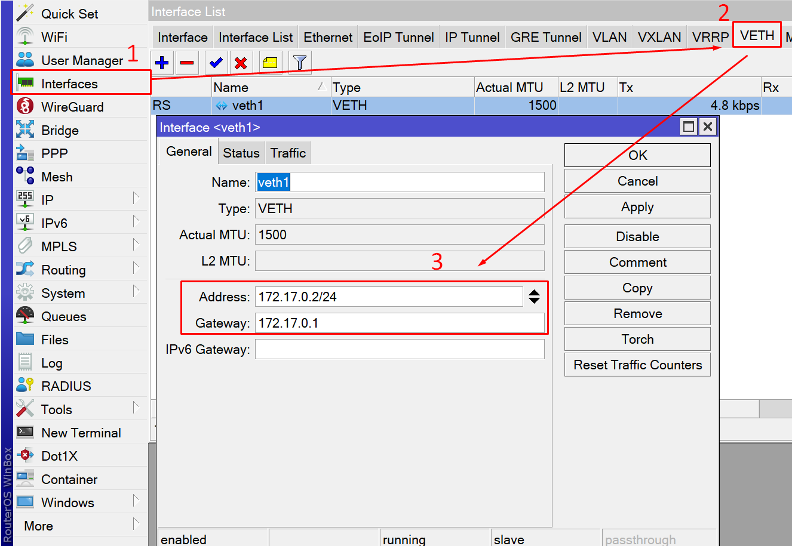Sort by Actual MTU column header
Viewport: 792px width, 546px height.
[516, 87]
